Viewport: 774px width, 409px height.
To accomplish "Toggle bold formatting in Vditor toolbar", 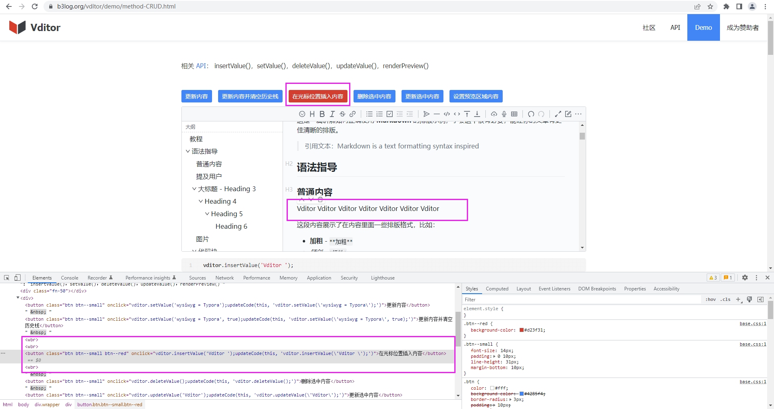I will (322, 114).
